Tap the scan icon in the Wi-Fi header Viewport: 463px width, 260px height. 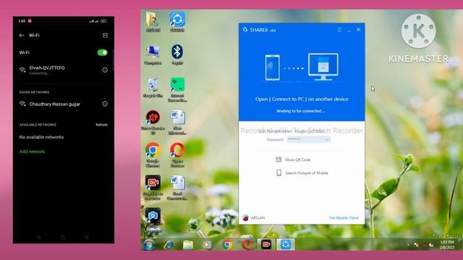click(105, 35)
